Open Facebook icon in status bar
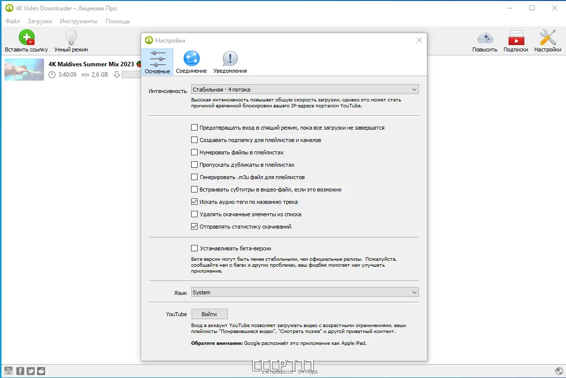The image size is (566, 378). tap(20, 371)
